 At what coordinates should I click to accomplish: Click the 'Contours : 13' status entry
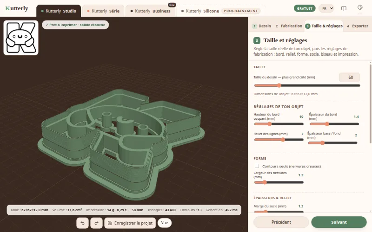point(191,210)
